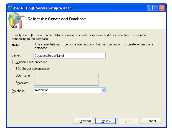Click the 'ASP.NET SQL Server Setup Wizard' title text

pyautogui.click(x=42, y=8)
